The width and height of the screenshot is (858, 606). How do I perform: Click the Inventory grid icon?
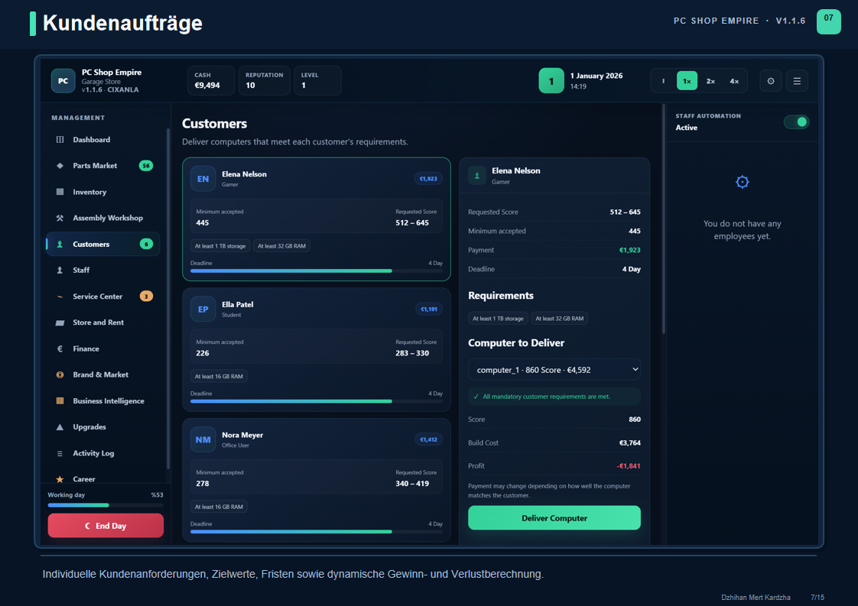(x=60, y=192)
